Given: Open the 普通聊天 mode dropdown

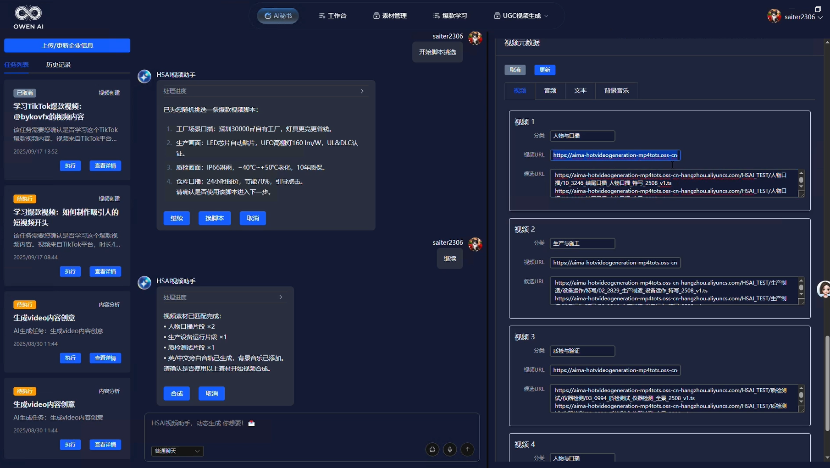Looking at the screenshot, I should pos(177,451).
